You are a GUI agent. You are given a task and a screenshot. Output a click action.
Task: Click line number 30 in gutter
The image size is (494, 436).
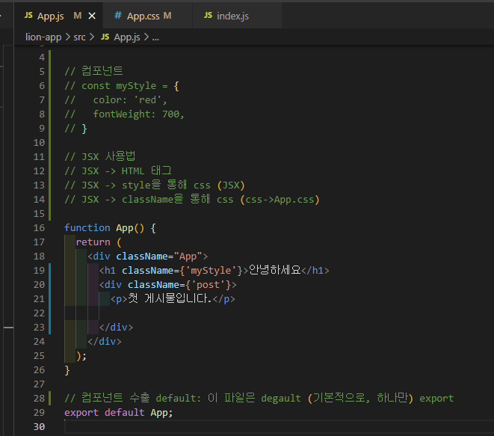[x=39, y=427]
